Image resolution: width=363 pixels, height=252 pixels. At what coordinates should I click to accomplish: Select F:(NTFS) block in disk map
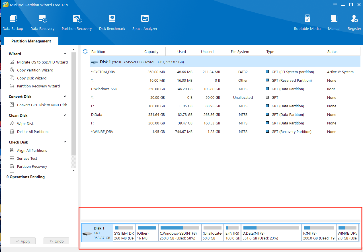(x=319, y=233)
